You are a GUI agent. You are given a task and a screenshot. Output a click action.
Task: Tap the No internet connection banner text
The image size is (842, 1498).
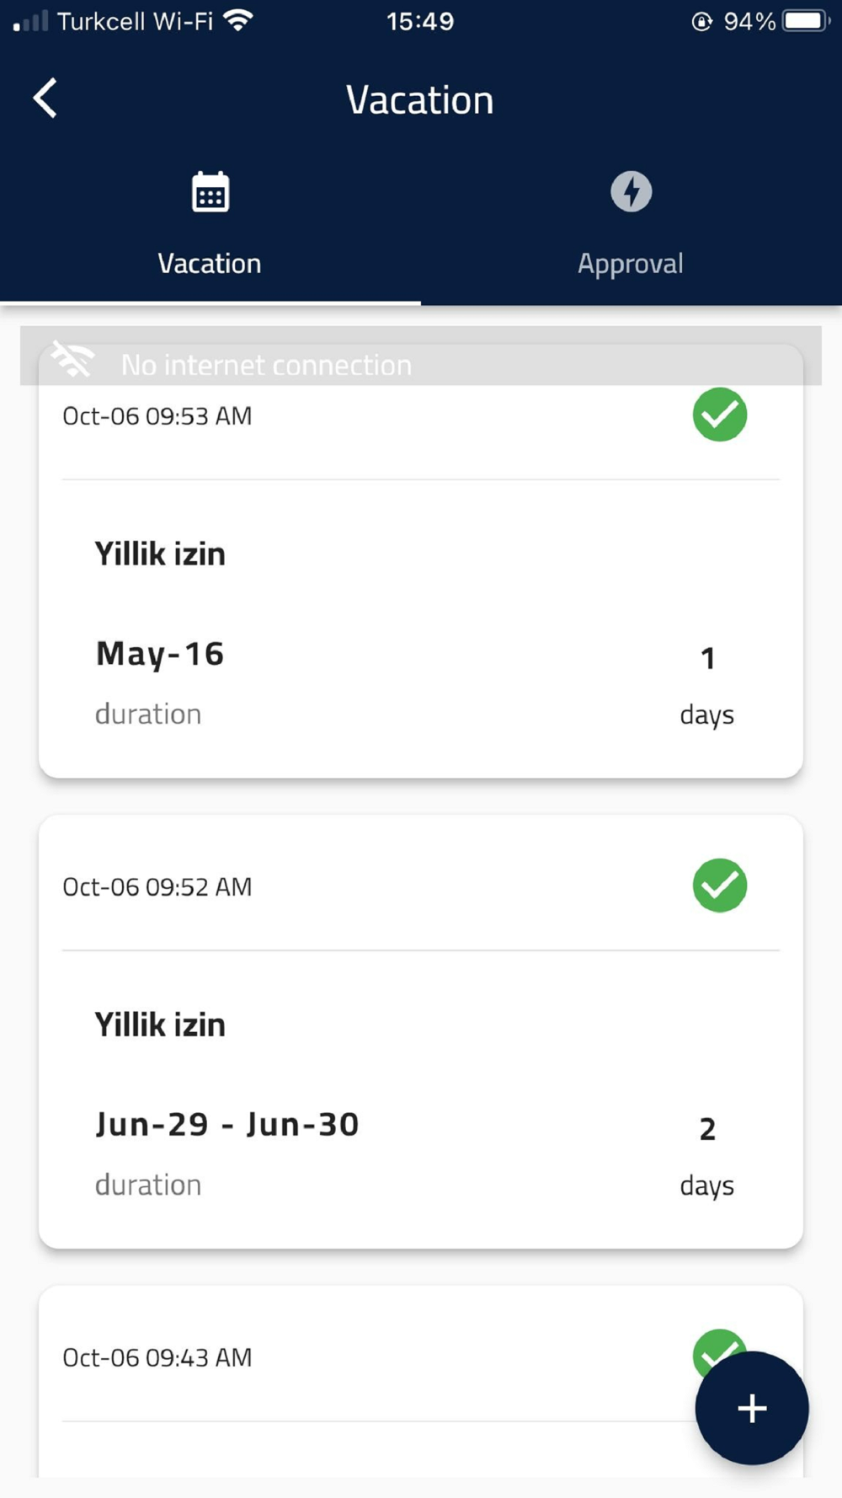[x=266, y=366]
